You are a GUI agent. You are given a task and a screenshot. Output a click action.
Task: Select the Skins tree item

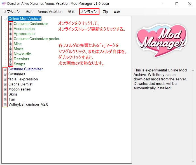(x=13, y=94)
